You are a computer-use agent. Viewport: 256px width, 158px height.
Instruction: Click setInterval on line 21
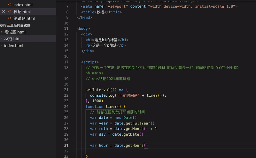point(98,90)
